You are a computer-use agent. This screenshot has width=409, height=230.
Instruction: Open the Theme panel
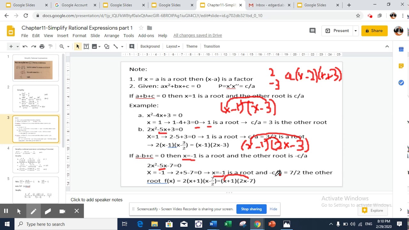pos(192,46)
